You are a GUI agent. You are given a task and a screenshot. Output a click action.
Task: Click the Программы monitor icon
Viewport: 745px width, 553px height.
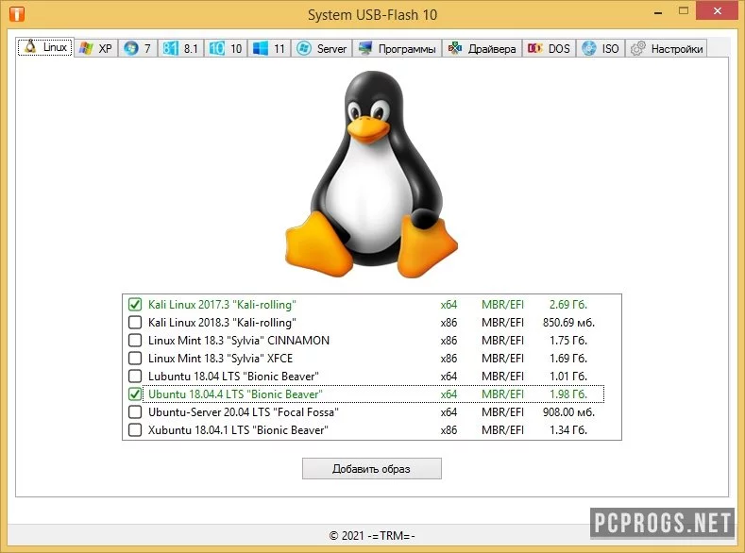(x=365, y=48)
